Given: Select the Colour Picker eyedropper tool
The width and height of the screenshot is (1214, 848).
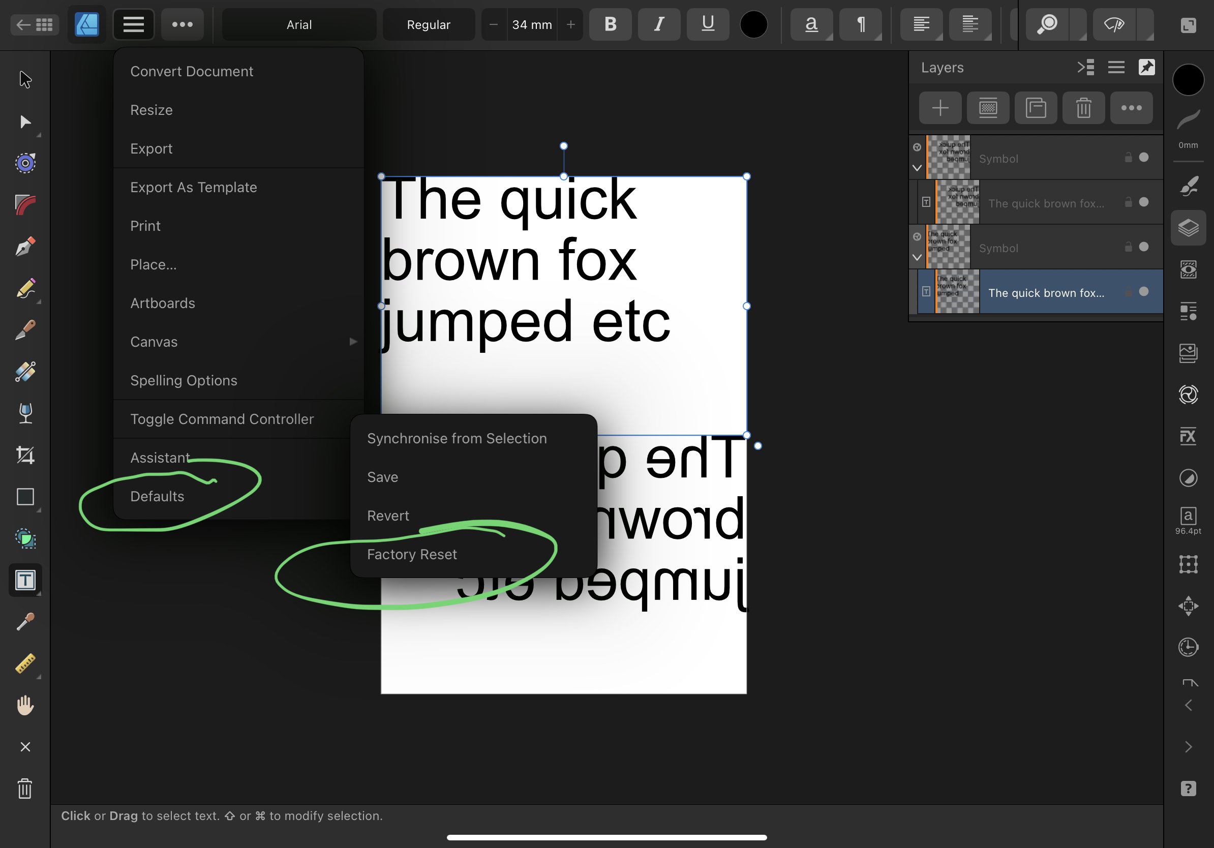Looking at the screenshot, I should point(25,622).
